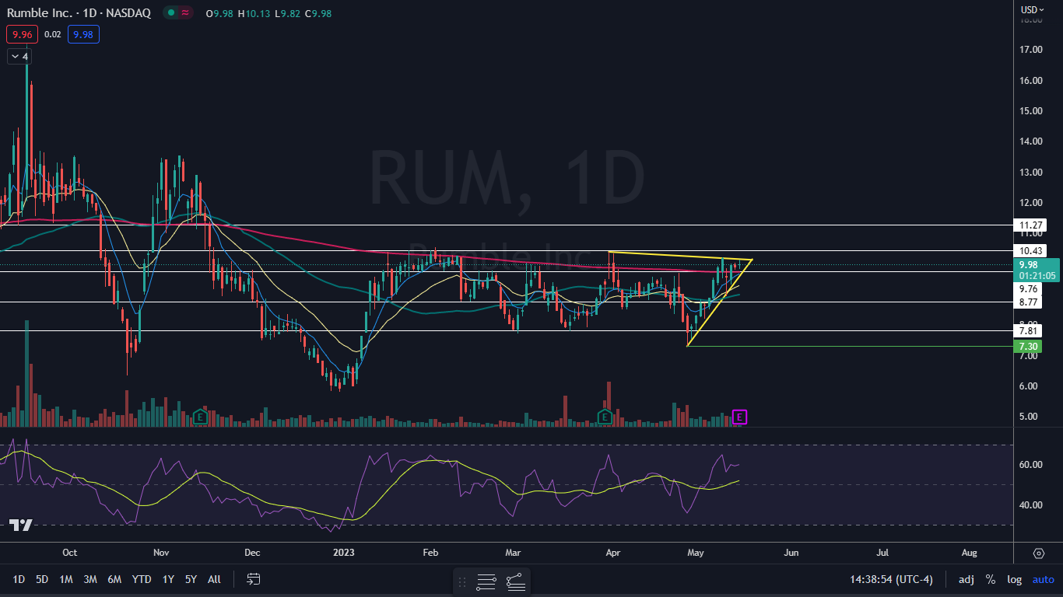
Task: Toggle auto scale
Action: point(1043,579)
